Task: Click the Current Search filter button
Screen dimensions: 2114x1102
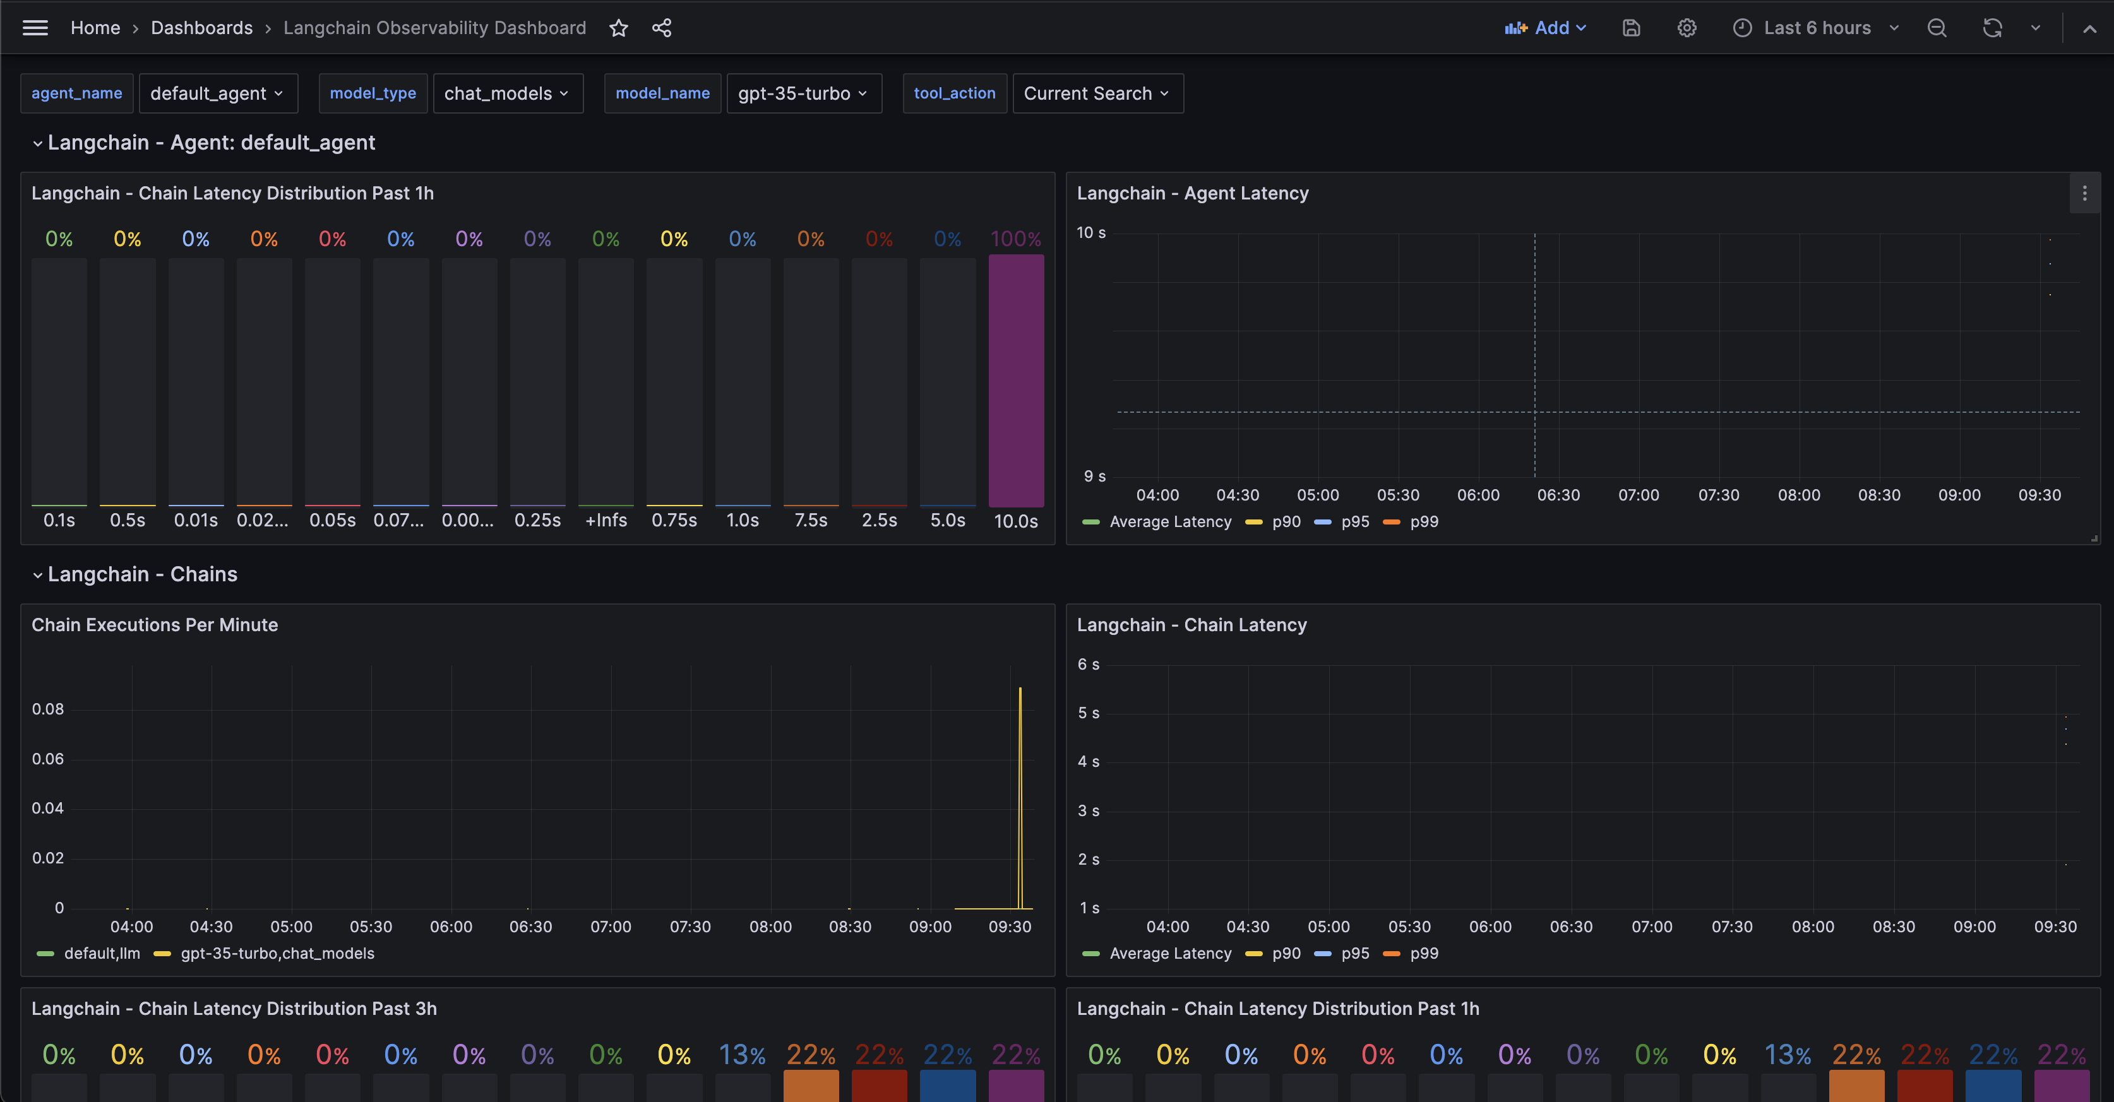Action: click(1095, 92)
